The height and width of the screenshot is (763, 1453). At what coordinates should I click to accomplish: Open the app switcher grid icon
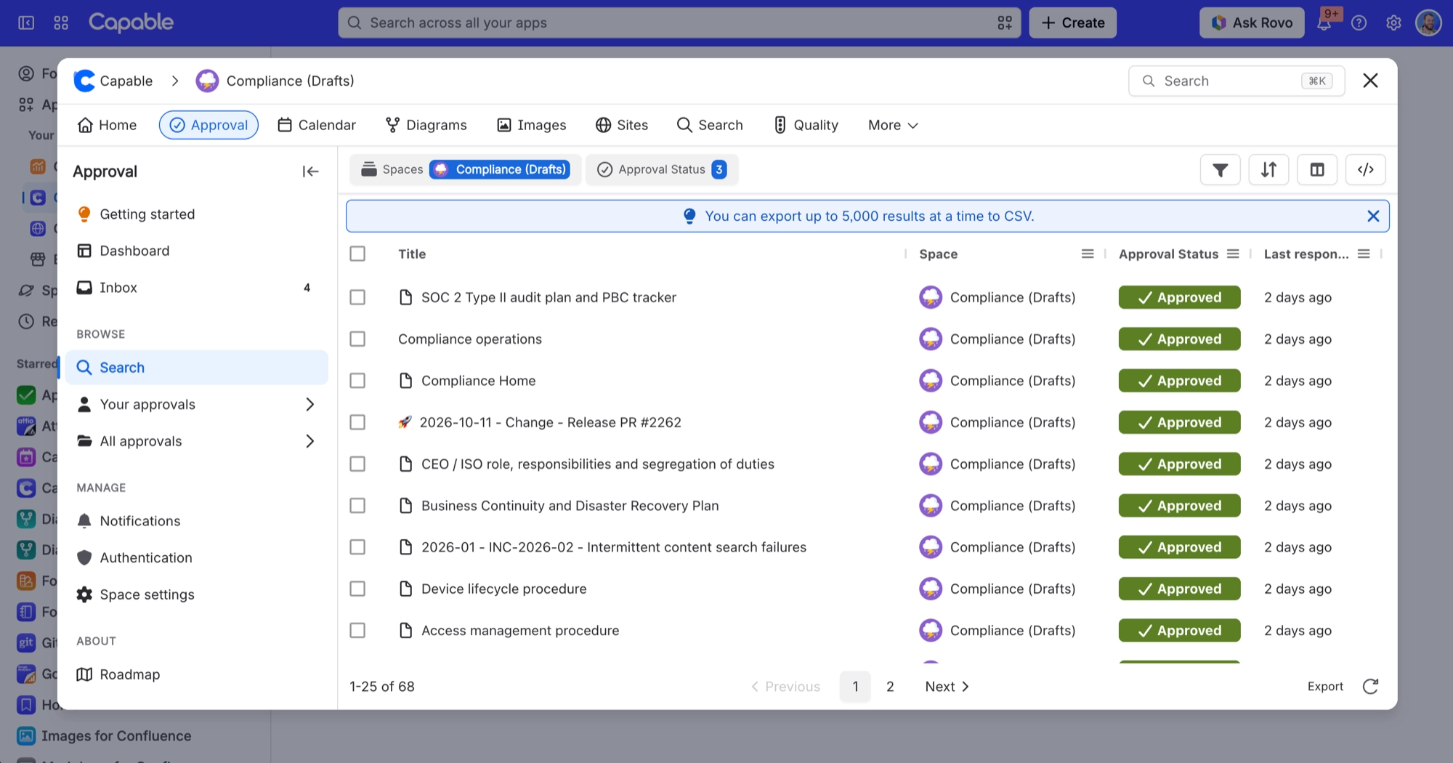61,23
